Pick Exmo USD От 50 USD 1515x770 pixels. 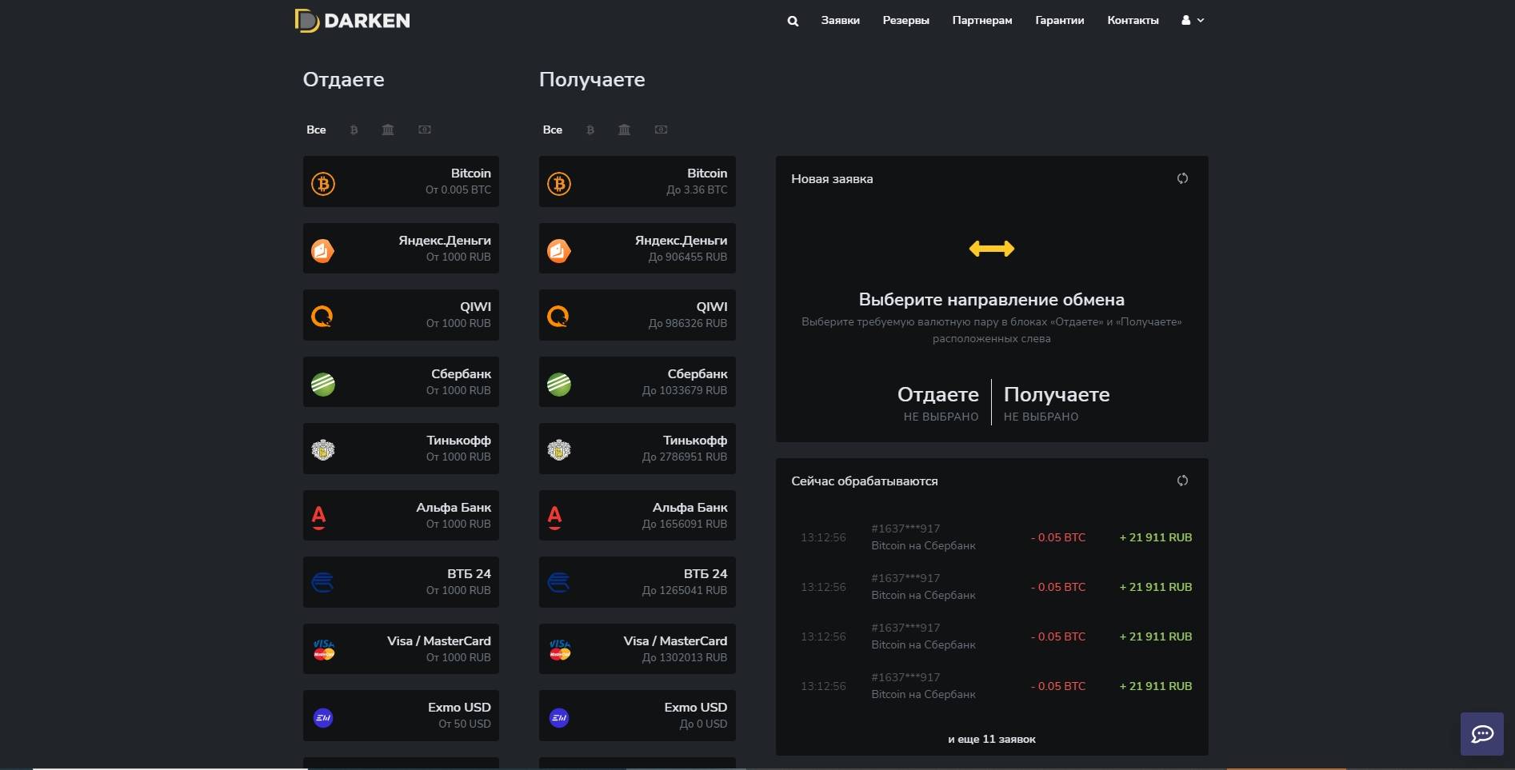(401, 716)
